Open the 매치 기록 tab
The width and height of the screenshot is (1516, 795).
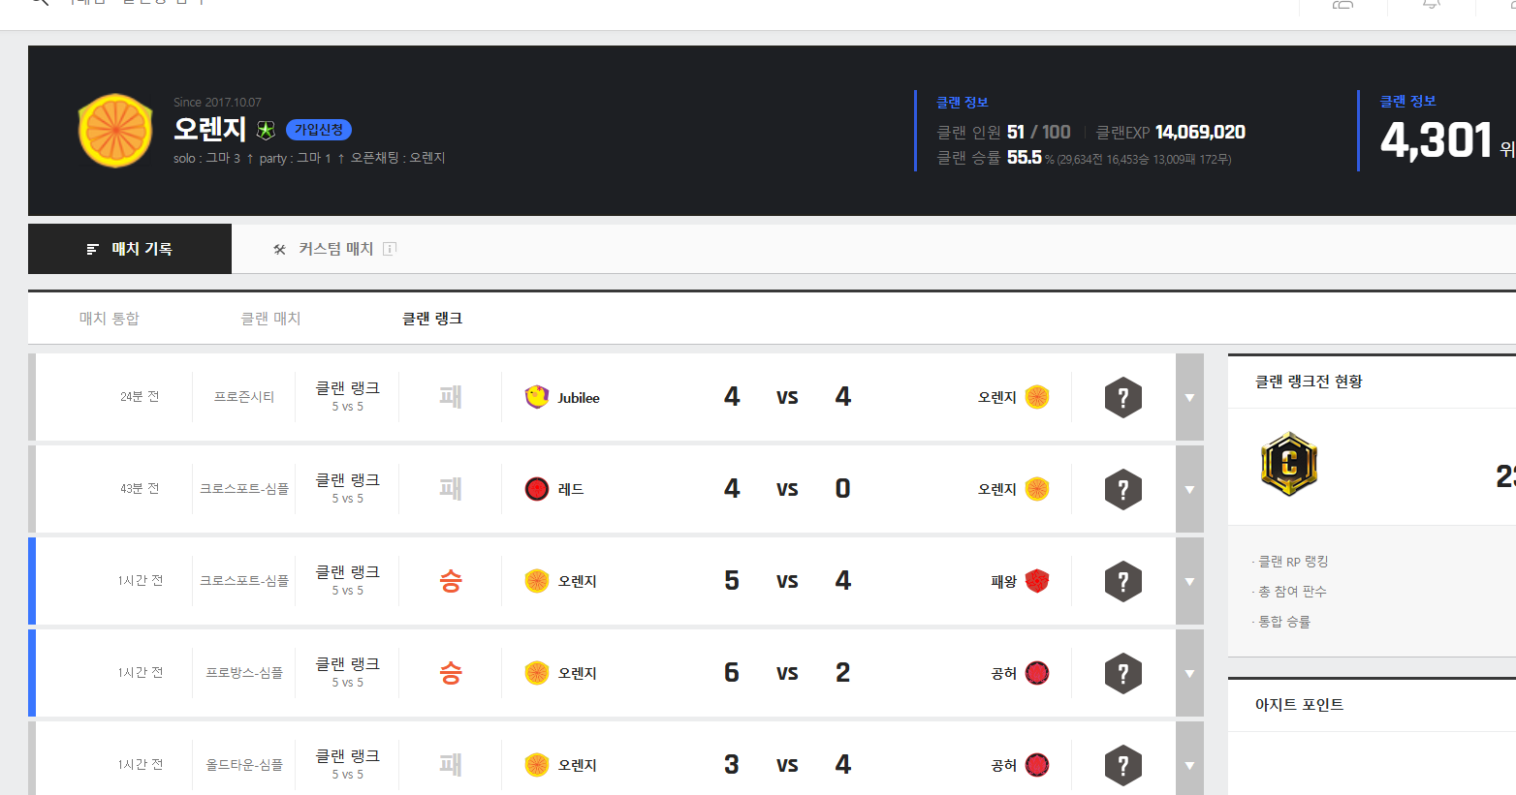tap(130, 249)
